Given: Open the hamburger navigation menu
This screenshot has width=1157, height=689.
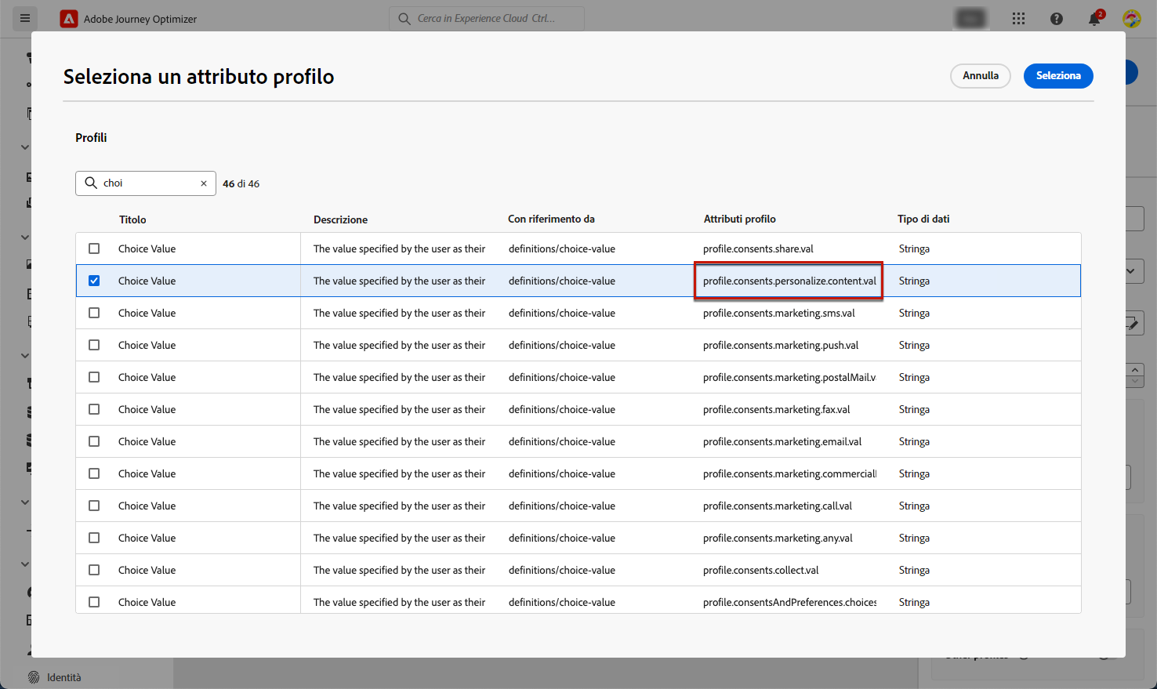Looking at the screenshot, I should [x=25, y=18].
